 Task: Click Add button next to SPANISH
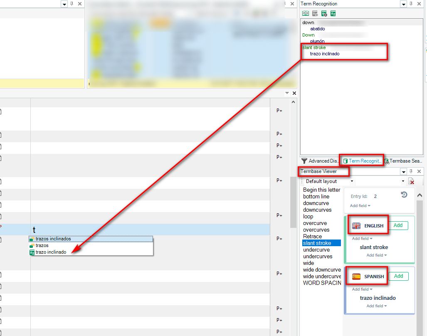[x=398, y=276]
